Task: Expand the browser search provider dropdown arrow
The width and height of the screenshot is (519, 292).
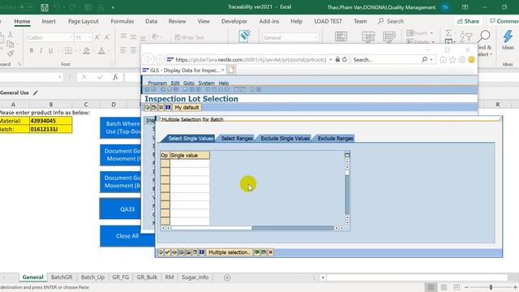Action: click(x=431, y=59)
